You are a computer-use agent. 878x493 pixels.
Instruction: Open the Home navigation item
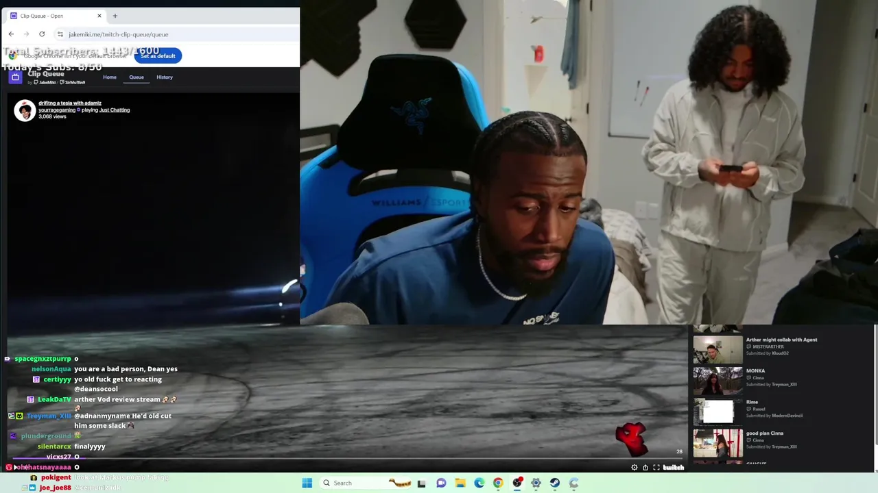click(110, 77)
